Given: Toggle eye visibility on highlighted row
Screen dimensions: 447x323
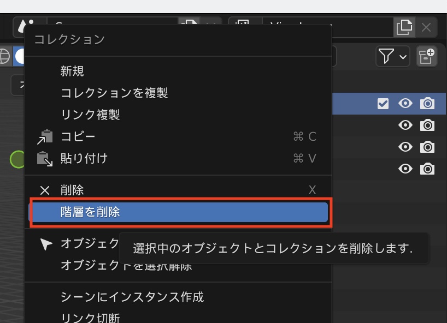Looking at the screenshot, I should [405, 104].
